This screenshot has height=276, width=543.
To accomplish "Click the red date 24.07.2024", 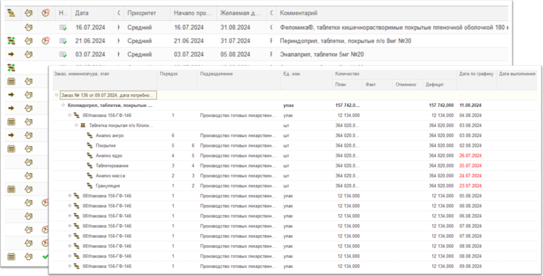I will [470, 176].
